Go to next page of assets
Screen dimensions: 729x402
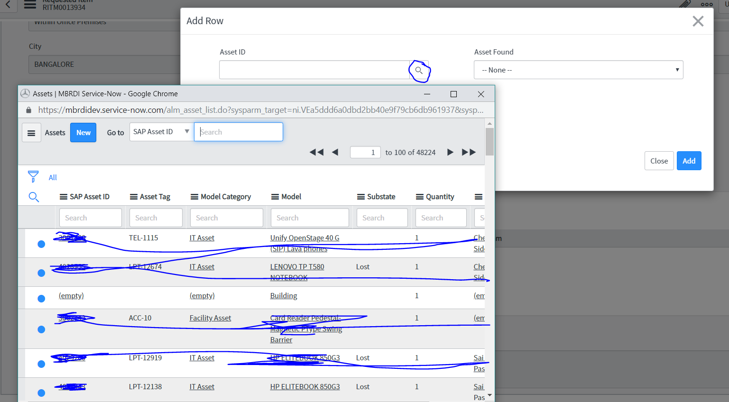450,152
